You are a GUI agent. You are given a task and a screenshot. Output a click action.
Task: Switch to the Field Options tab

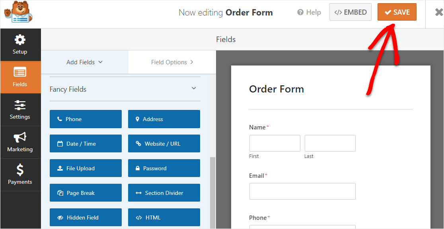coord(172,62)
